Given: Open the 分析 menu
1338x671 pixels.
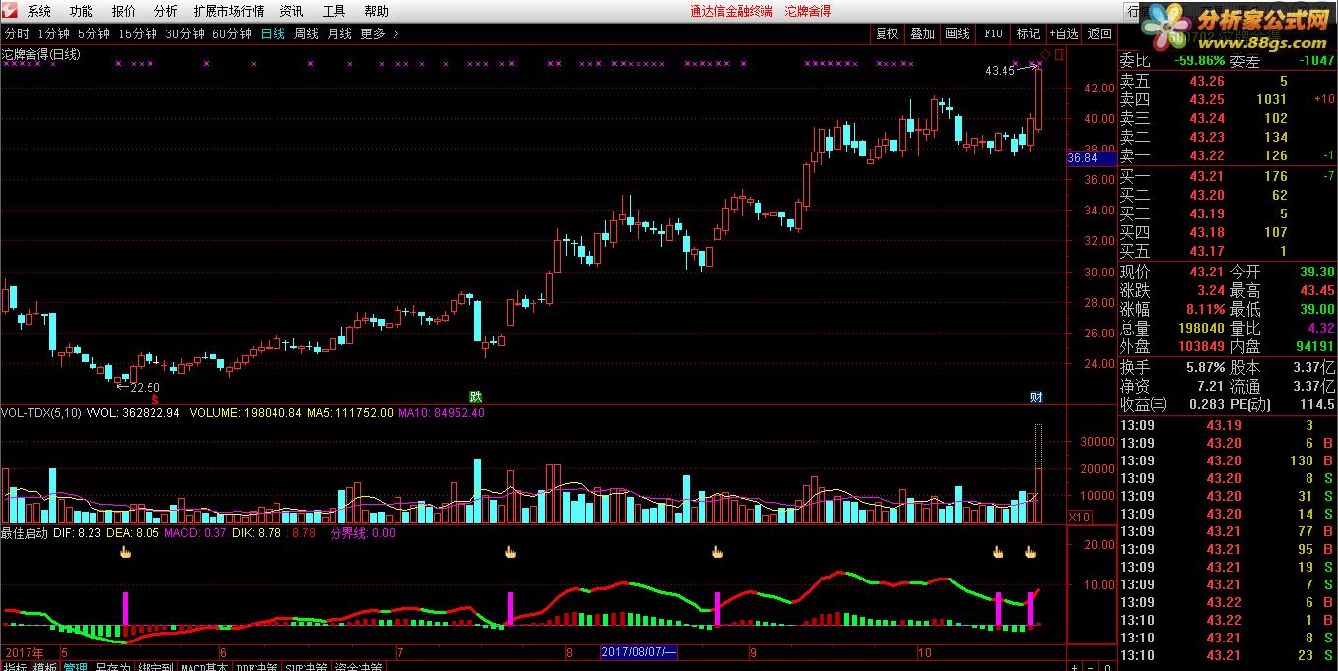Looking at the screenshot, I should pos(166,11).
